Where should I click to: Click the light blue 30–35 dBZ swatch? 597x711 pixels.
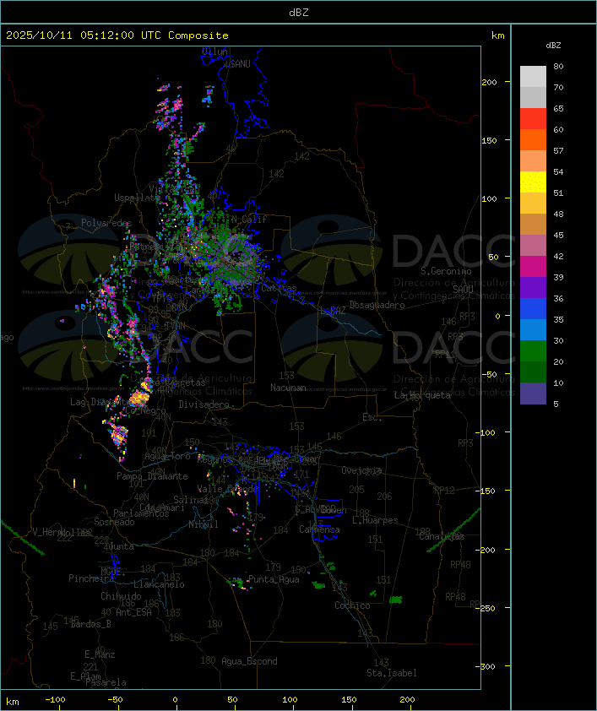click(533, 329)
